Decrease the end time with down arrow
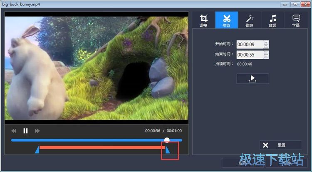 click(x=266, y=57)
